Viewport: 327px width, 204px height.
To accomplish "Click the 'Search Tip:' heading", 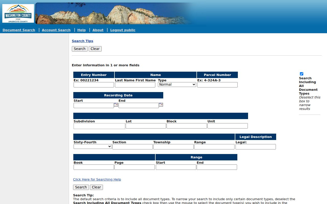I will coord(83,195).
